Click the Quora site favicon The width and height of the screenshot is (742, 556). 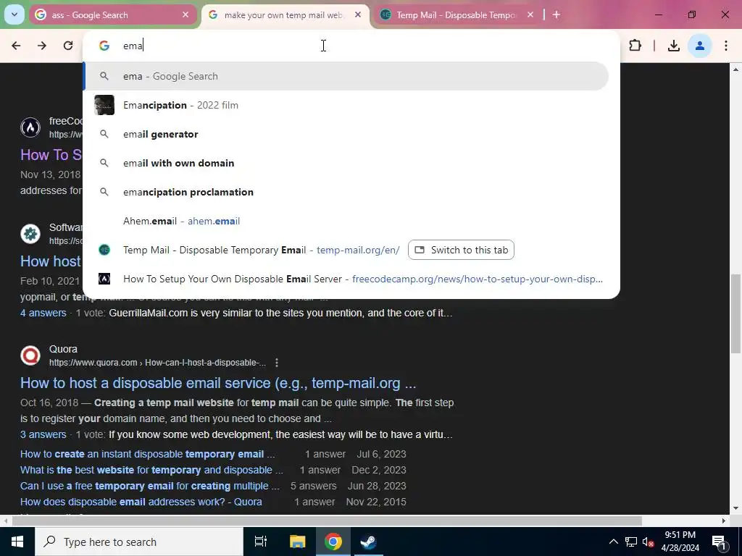click(30, 355)
